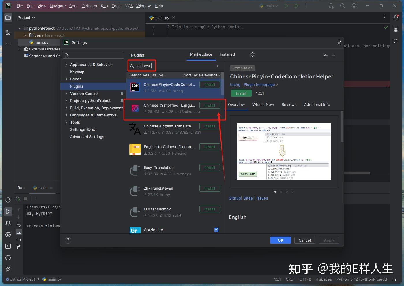
Task: Click the Python 3.12 interpreter widget
Action: pyautogui.click(x=362, y=279)
